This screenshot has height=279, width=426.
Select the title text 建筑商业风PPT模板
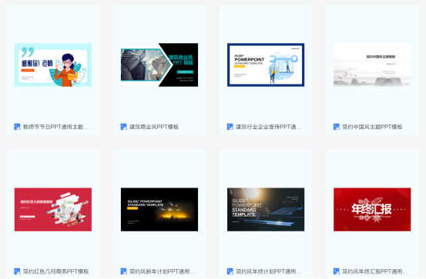[x=154, y=127]
